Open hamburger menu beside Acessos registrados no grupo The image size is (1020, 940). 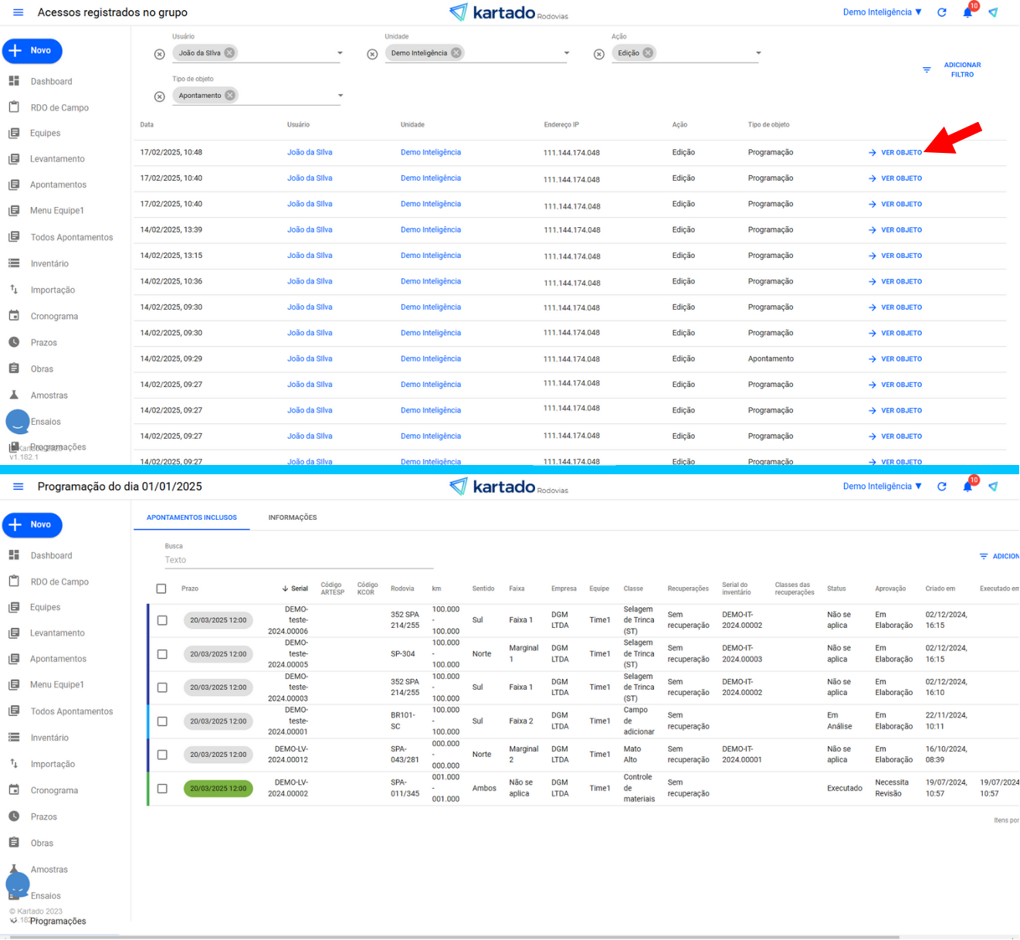click(x=19, y=12)
